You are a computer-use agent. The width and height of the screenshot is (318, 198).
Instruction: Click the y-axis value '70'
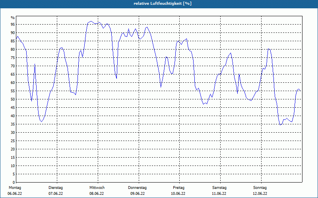pos(13,66)
